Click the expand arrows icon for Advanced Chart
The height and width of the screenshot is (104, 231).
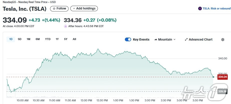(x=186, y=40)
